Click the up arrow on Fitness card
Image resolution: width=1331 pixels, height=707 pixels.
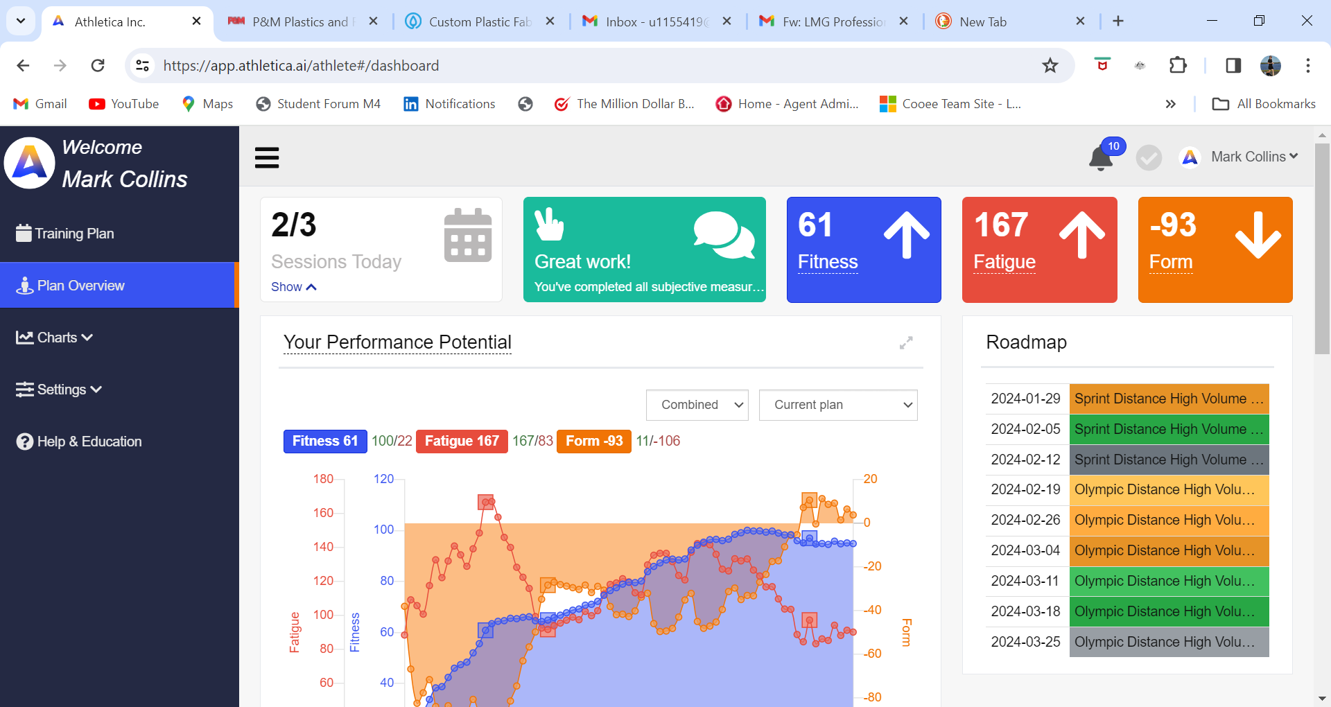pos(906,235)
